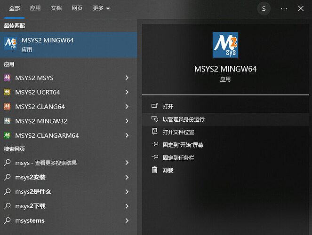
Task: Expand the MSYS2 MSYS result arrow
Action: tap(127, 78)
